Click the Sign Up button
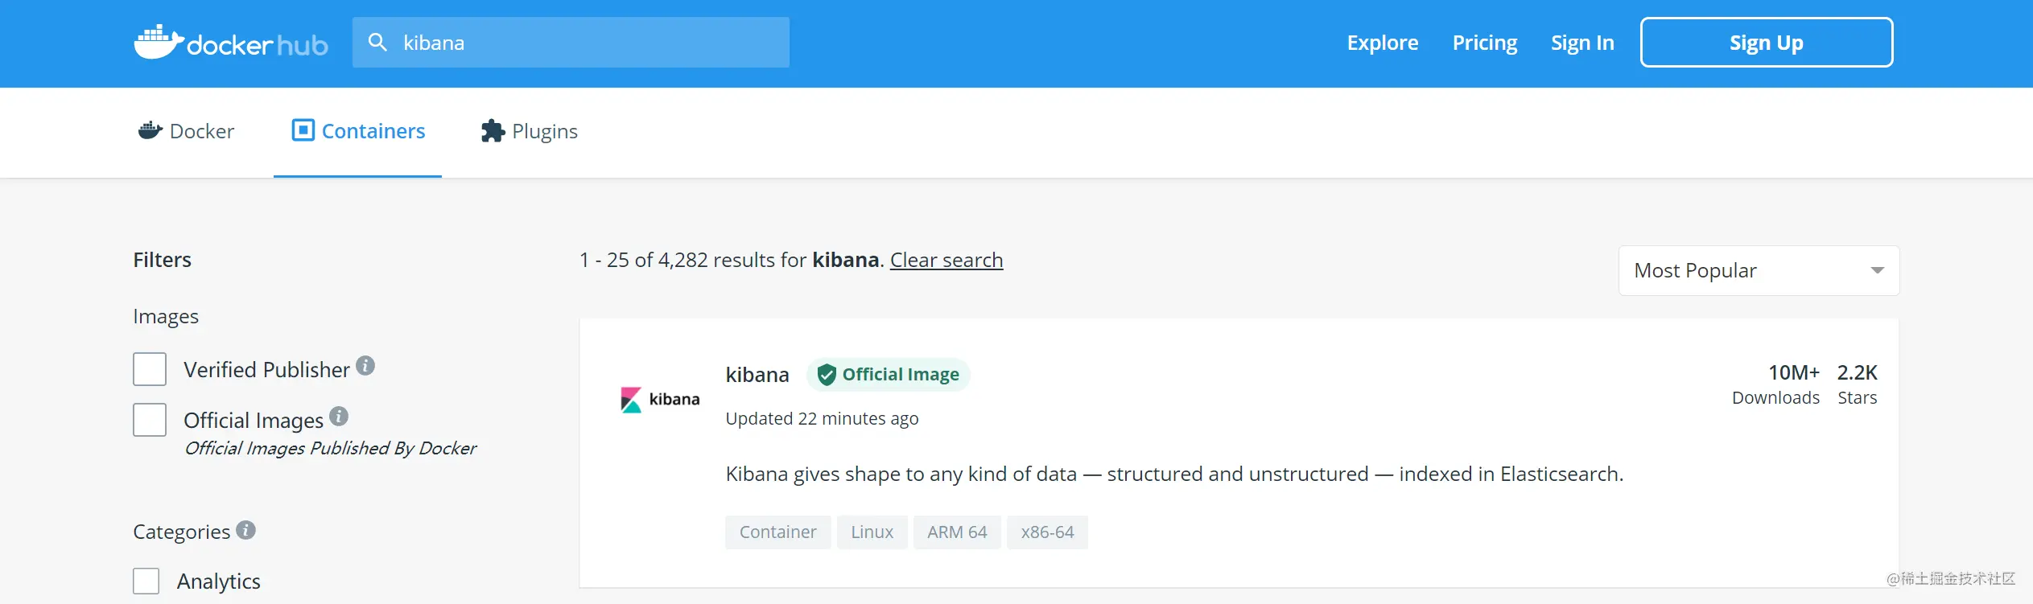Screen dimensions: 2033x604 pos(1767,43)
